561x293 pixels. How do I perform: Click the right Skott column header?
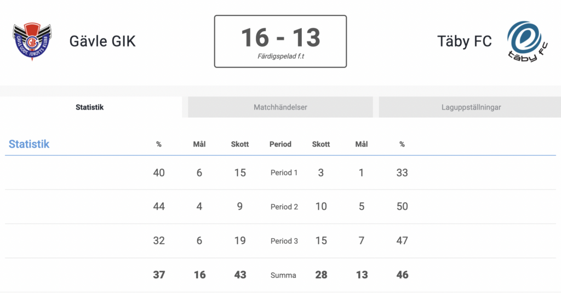tap(321, 144)
